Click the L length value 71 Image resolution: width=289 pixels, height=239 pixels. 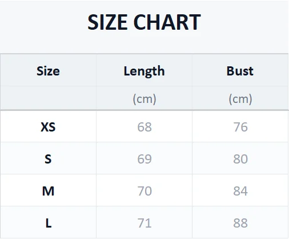144,223
